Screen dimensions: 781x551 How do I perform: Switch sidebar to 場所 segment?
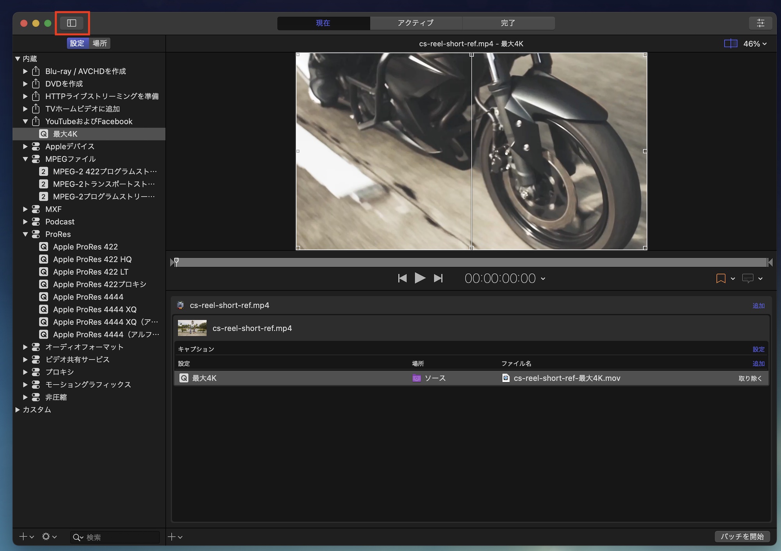(100, 43)
